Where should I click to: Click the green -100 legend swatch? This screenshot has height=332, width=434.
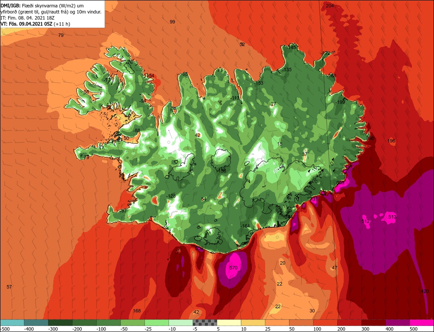(108, 322)
